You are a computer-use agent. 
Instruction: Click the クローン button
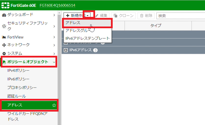(123, 16)
